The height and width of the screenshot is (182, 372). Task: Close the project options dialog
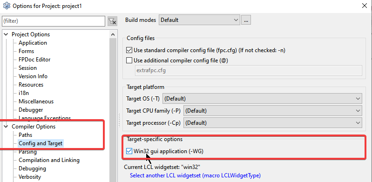(365, 6)
